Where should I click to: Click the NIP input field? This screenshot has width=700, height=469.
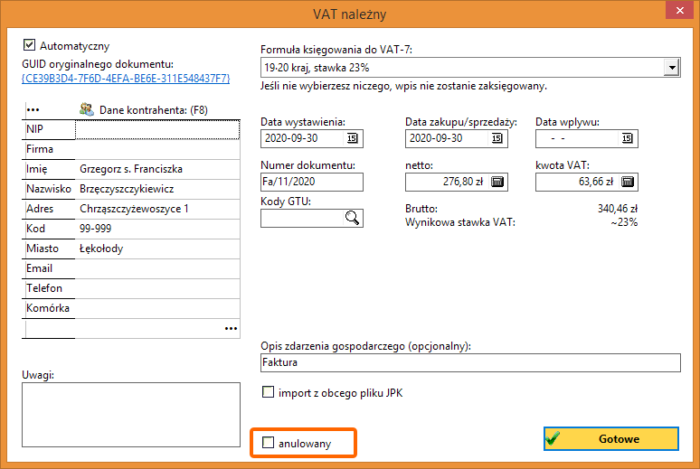coord(157,129)
